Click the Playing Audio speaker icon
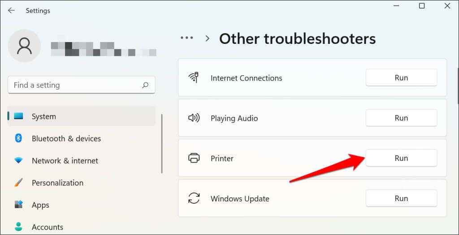This screenshot has width=459, height=235. pos(194,118)
